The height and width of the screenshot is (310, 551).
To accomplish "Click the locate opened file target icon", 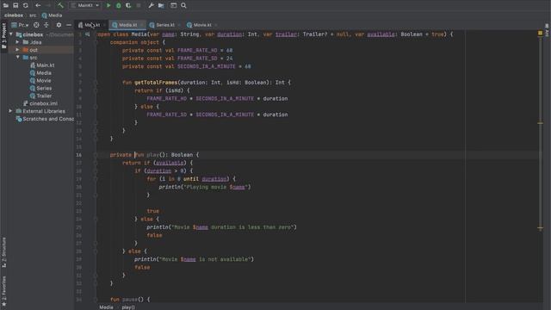I will pos(36,25).
